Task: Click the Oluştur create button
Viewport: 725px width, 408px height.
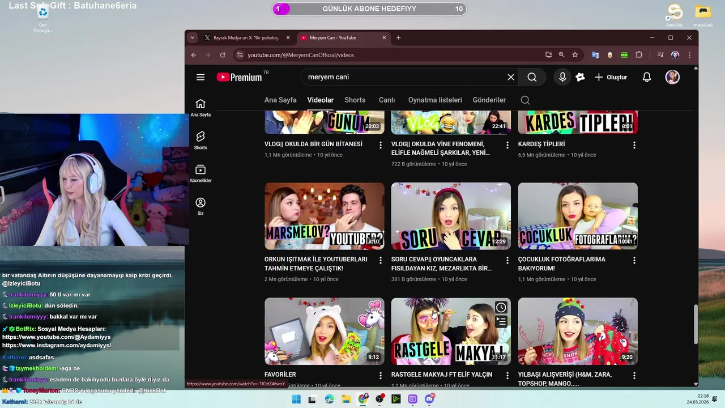Action: [x=611, y=77]
